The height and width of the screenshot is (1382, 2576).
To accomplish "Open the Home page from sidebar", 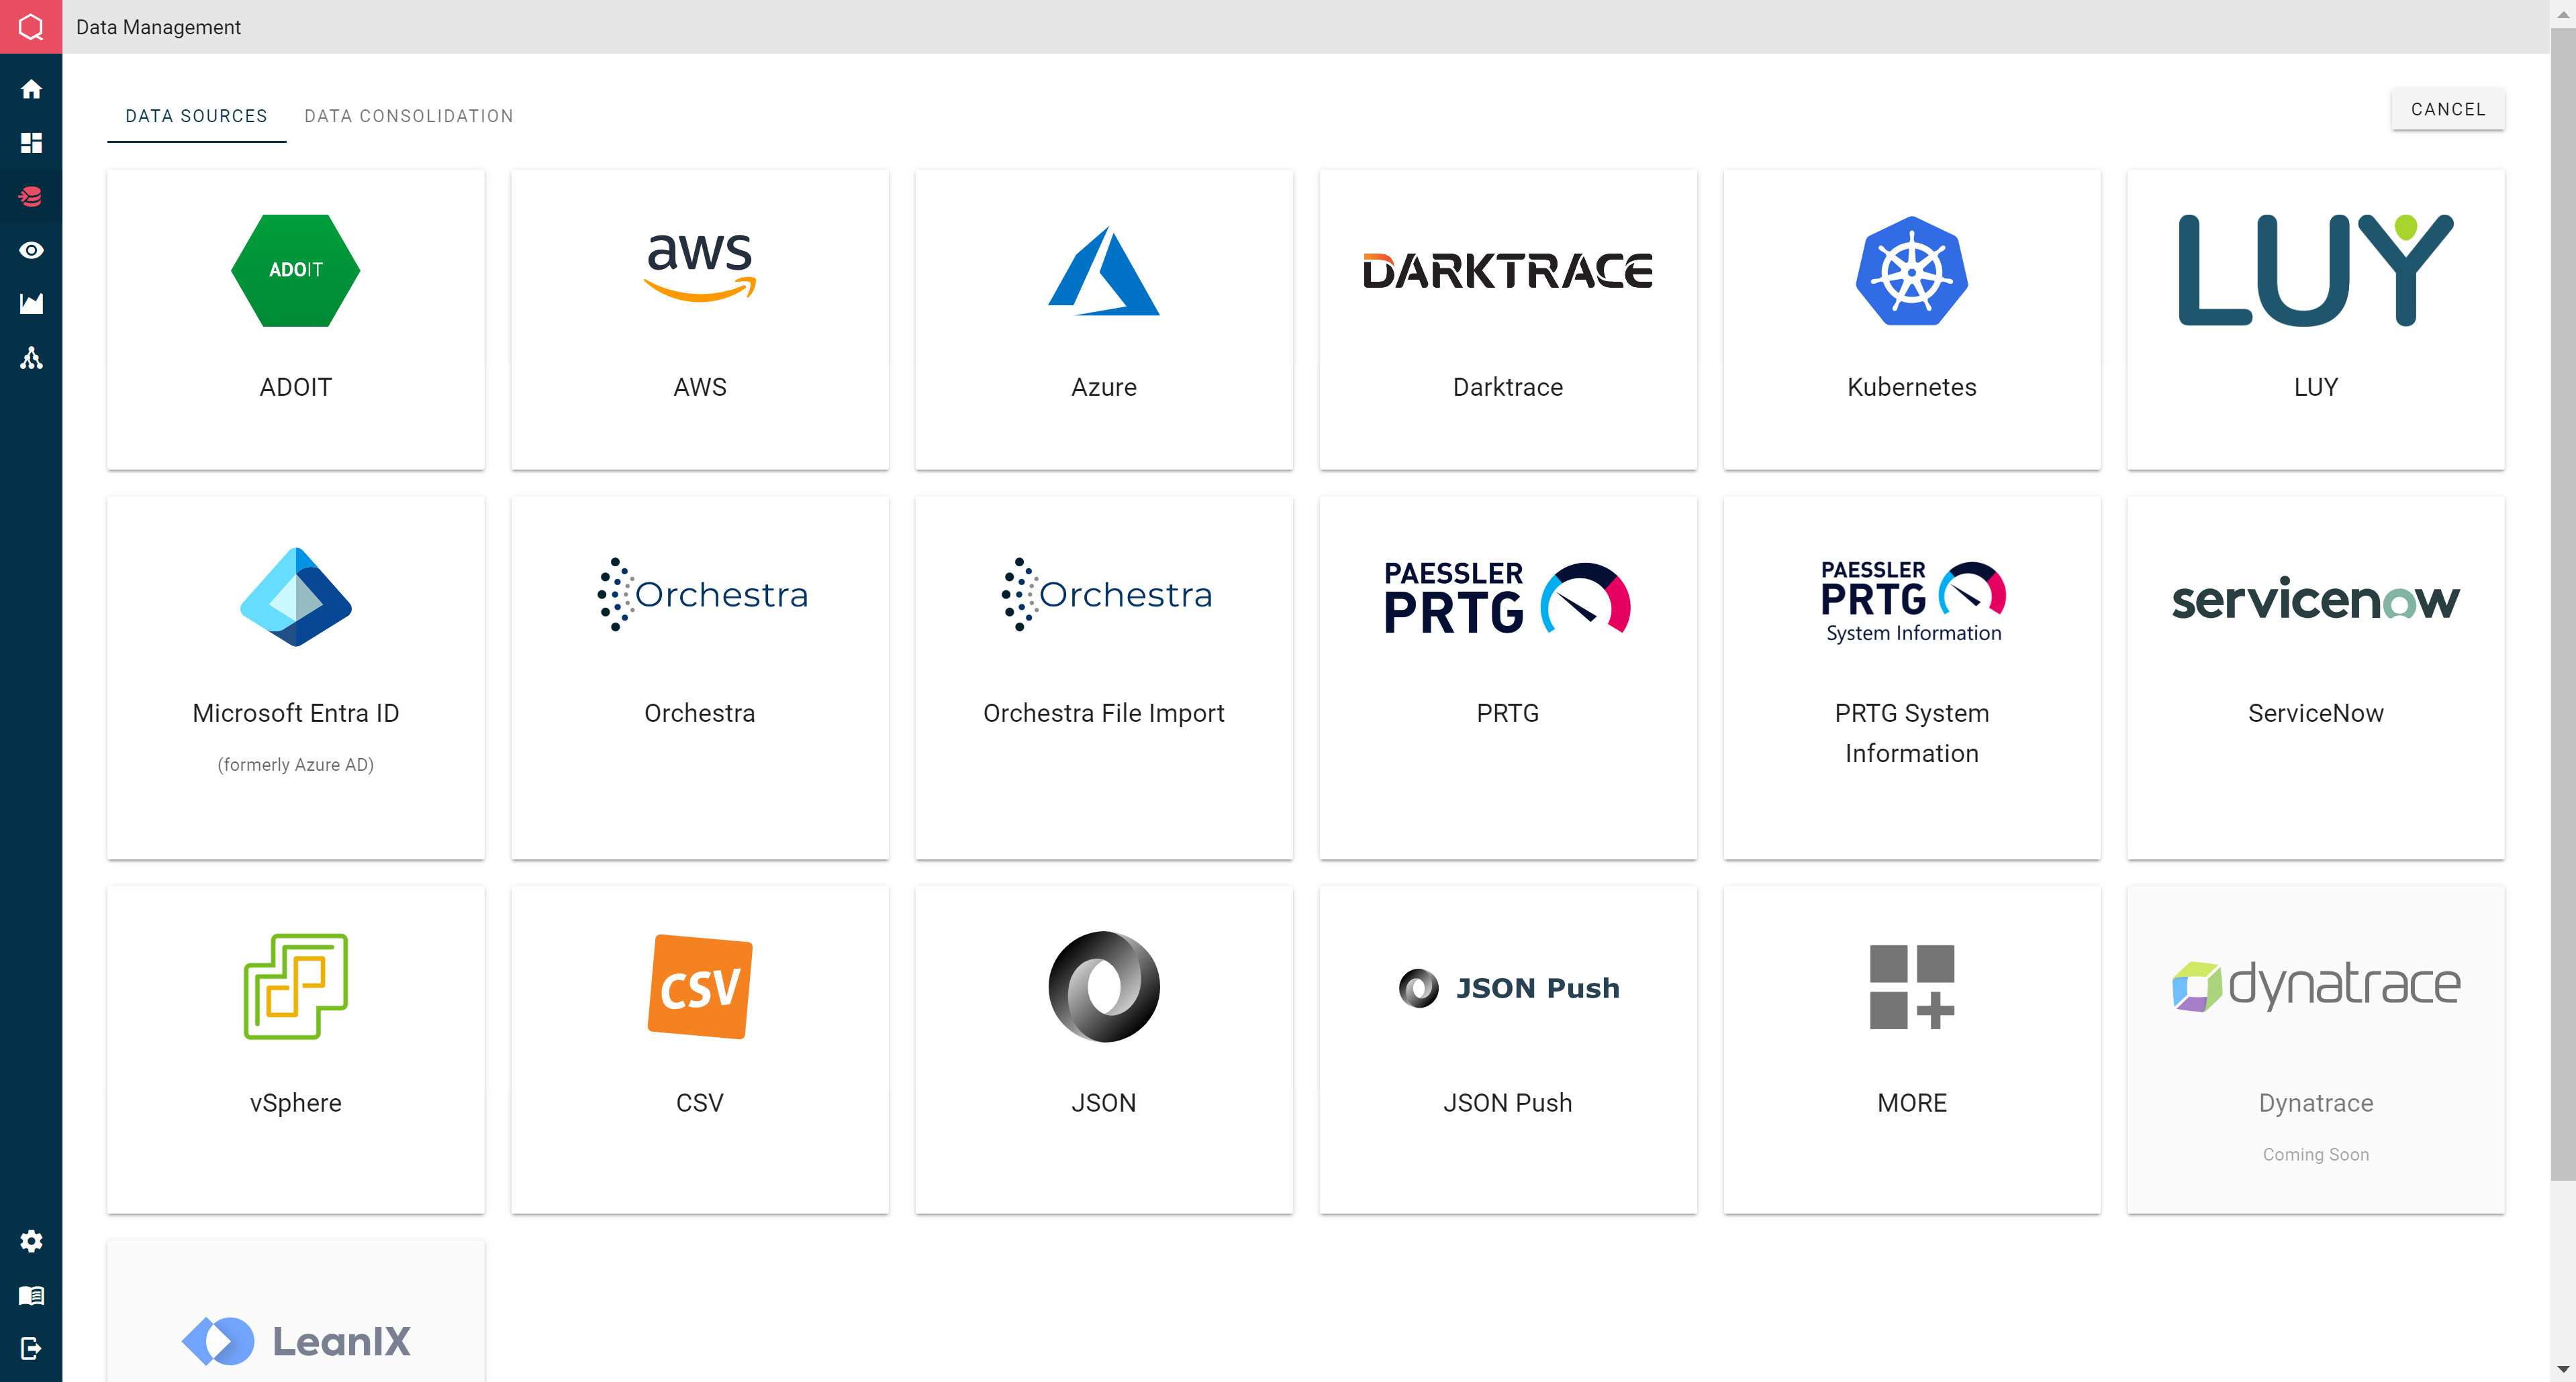I will click(x=31, y=89).
